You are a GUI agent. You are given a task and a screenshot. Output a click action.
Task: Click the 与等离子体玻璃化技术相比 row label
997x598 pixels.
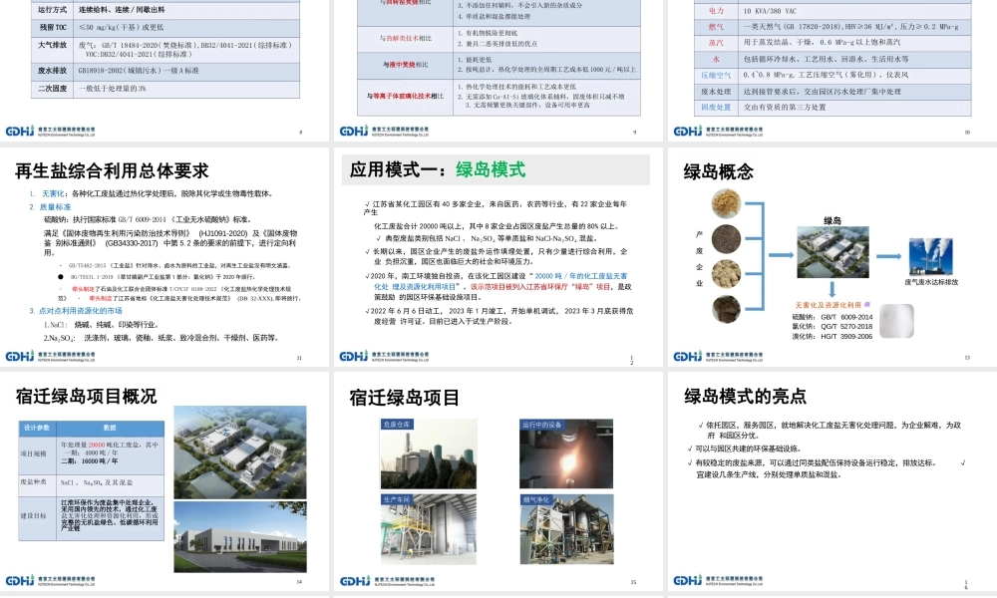pos(405,96)
